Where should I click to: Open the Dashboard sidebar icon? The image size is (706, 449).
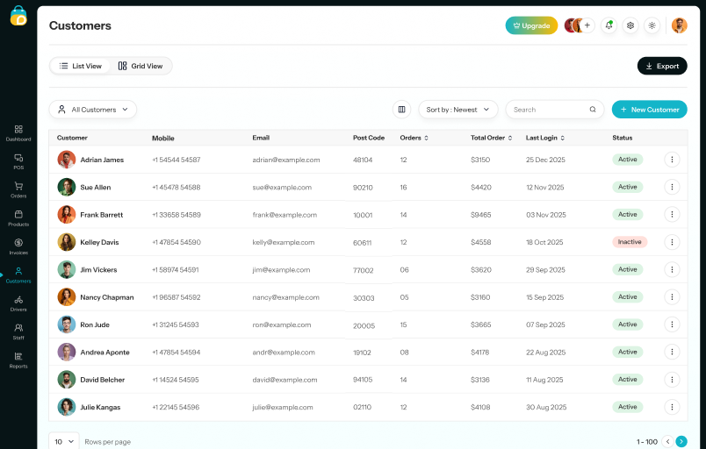pos(18,133)
